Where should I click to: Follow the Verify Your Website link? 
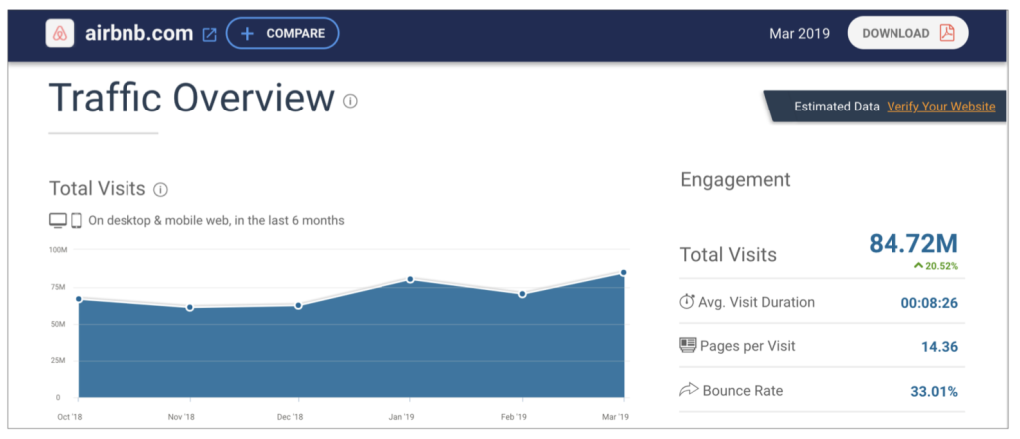tap(940, 107)
